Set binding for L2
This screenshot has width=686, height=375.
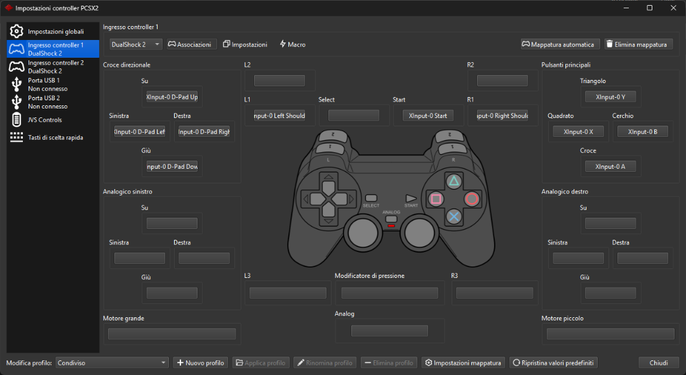[x=279, y=81]
